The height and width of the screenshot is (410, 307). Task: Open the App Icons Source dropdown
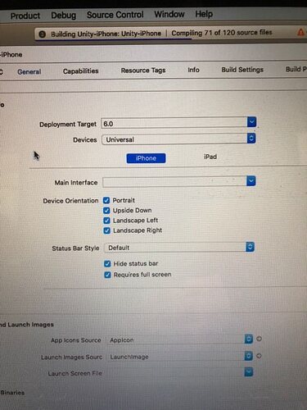pos(180,339)
